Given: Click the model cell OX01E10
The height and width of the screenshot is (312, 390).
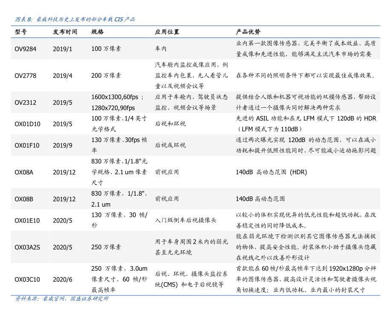Looking at the screenshot, I should pos(27,220).
